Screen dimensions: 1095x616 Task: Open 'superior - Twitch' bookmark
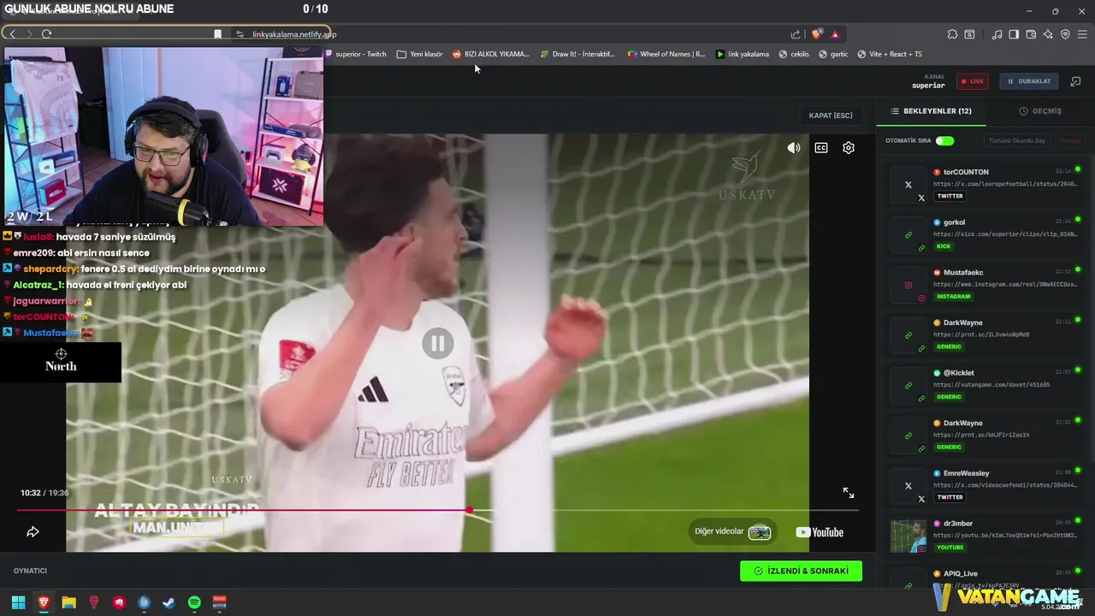click(355, 54)
